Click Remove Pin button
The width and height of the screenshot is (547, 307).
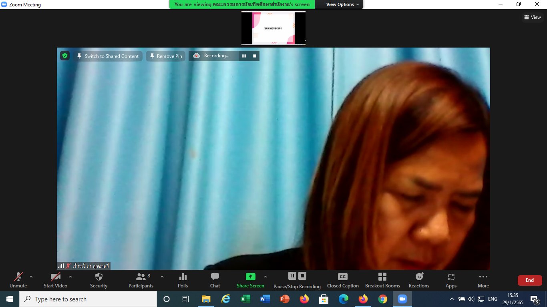[166, 56]
